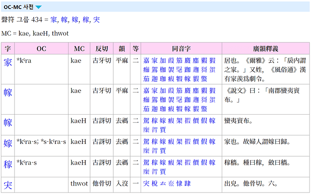Open homophone 稼 in the 家也 row
This screenshot has height=194, width=311.
click(x=155, y=142)
